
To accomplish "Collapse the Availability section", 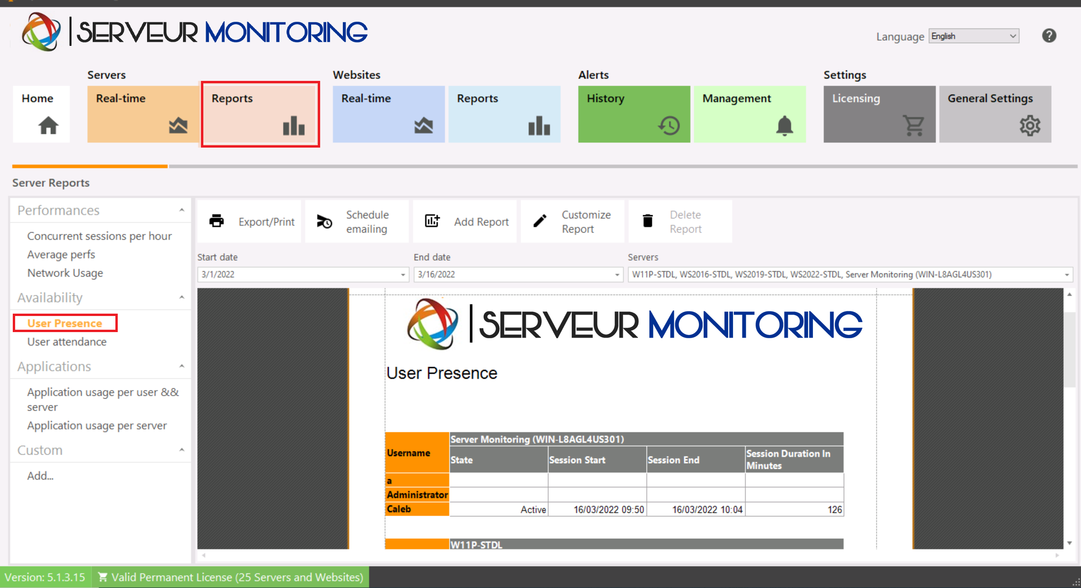I will (x=182, y=298).
